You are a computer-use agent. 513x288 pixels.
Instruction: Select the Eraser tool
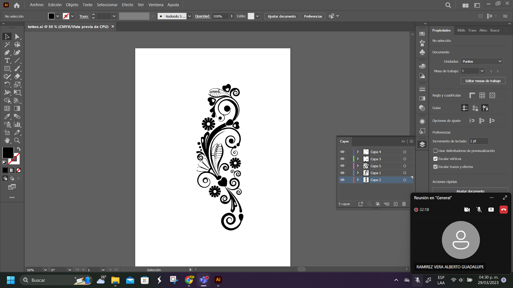point(17,76)
